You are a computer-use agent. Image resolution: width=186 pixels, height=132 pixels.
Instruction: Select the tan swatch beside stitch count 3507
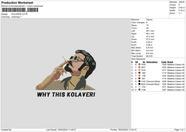tap(139, 67)
